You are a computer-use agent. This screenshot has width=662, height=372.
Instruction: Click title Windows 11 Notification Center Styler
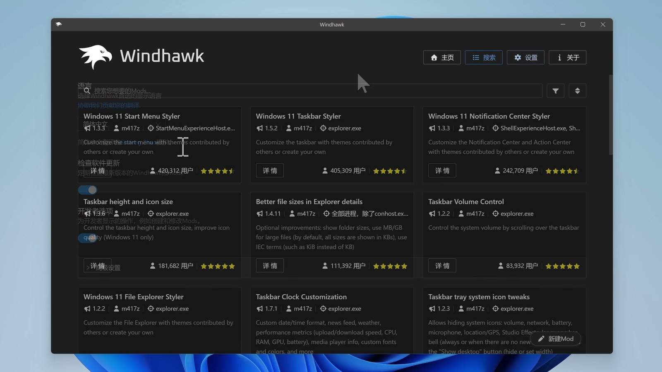coord(489,116)
